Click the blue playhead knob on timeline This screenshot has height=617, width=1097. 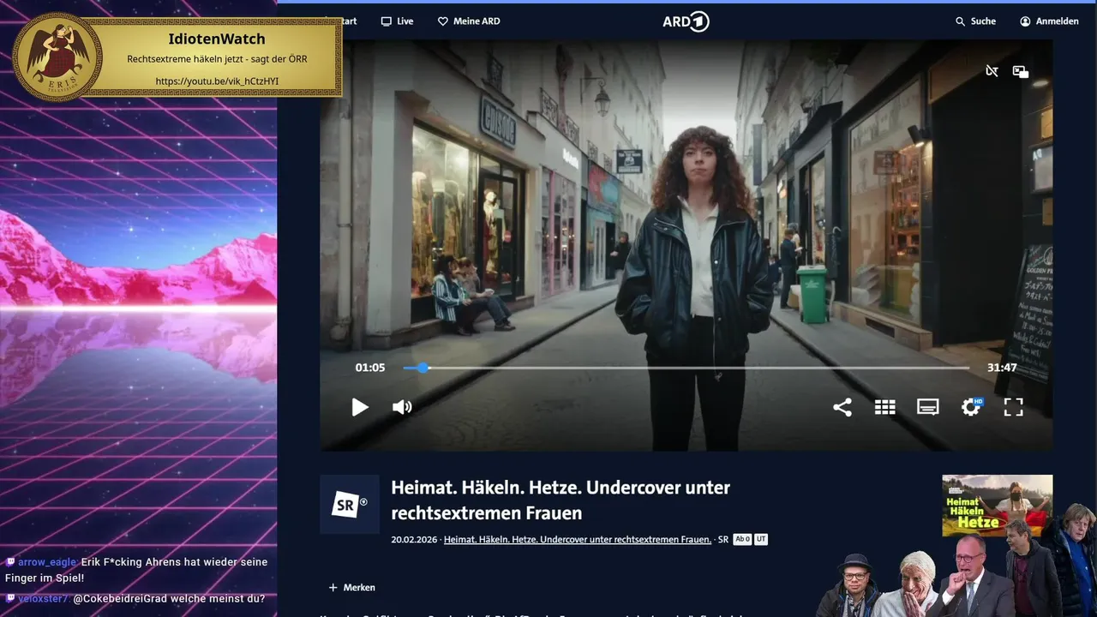pos(423,368)
